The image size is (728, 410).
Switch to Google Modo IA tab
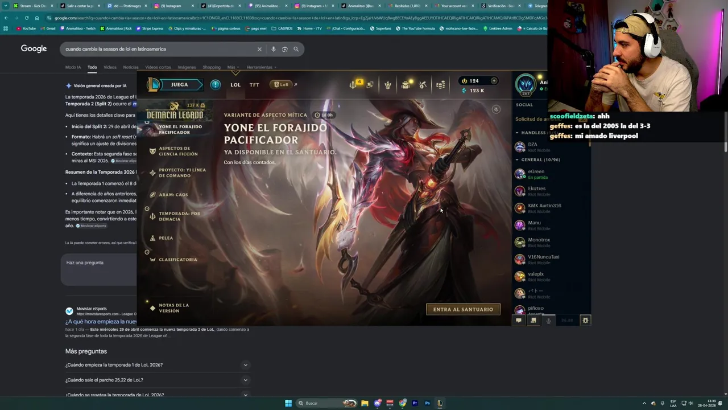pyautogui.click(x=73, y=67)
